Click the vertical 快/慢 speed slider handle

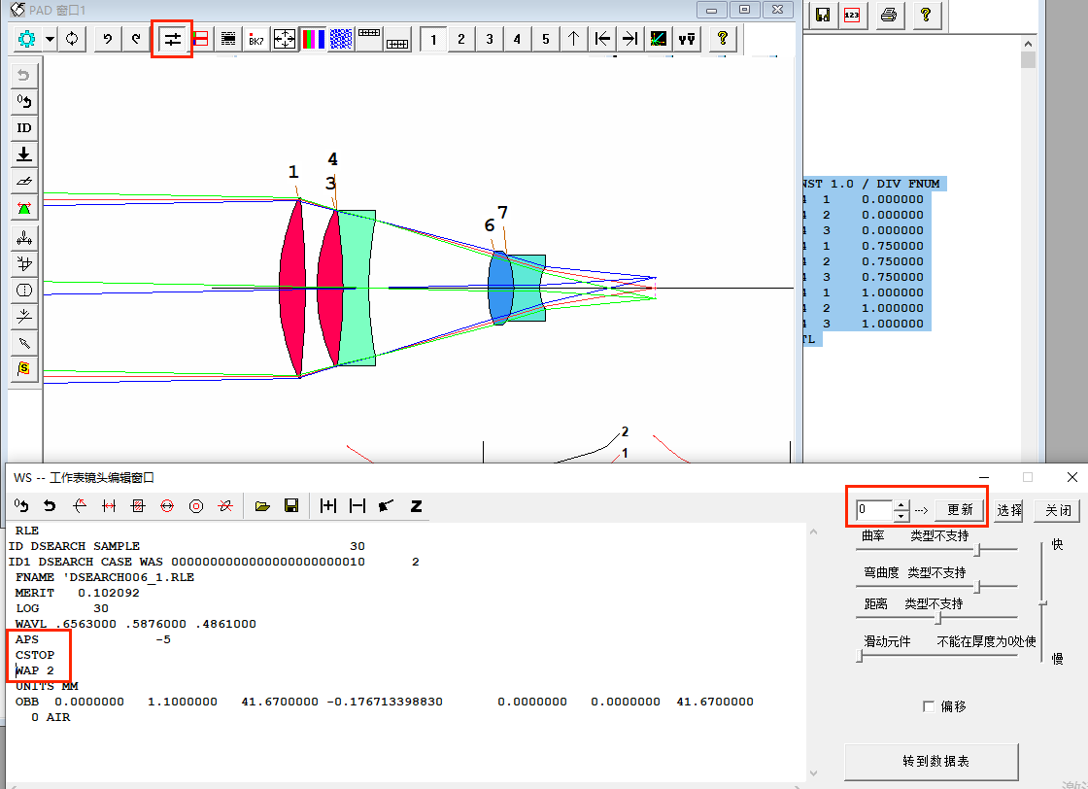click(1042, 603)
